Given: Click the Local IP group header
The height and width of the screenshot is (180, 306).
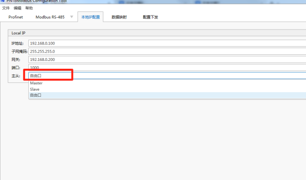Looking at the screenshot, I should click(157, 33).
